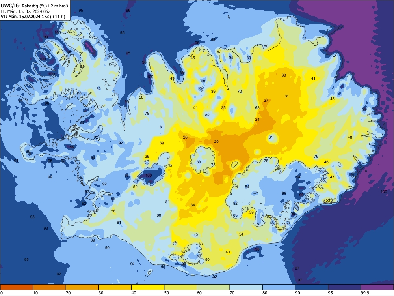Image resolution: width=394 pixels, height=296 pixels.
Task: Select the map humidity value 68
Action: point(257,107)
